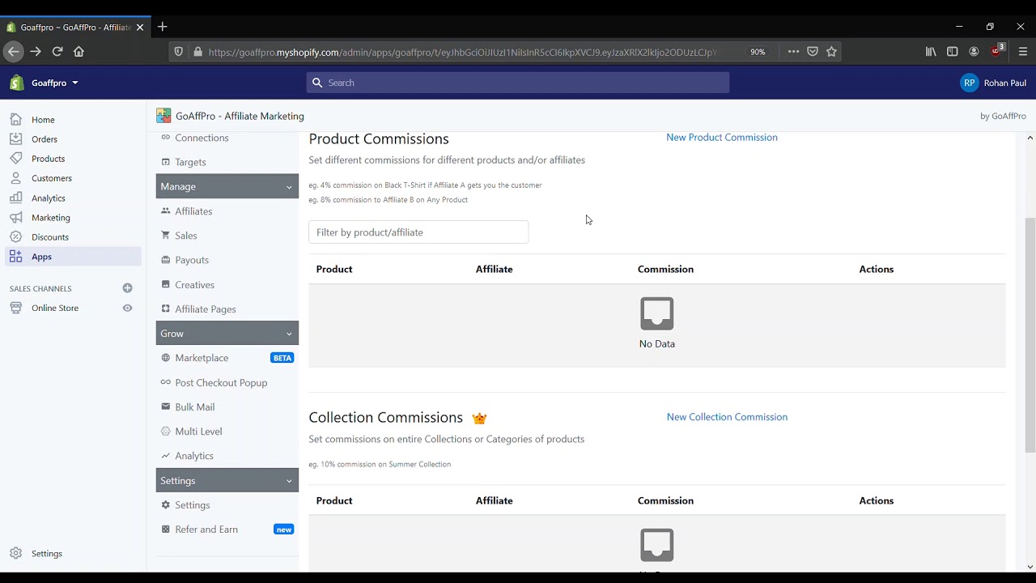This screenshot has width=1036, height=583.
Task: Click the Shopify bag logo
Action: (x=17, y=83)
